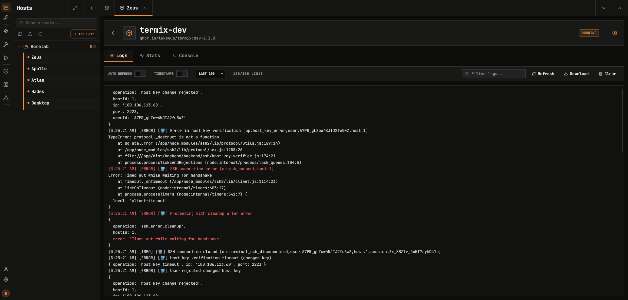The height and width of the screenshot is (300, 628).
Task: Open the quick actions lightning icon
Action: coord(6,31)
